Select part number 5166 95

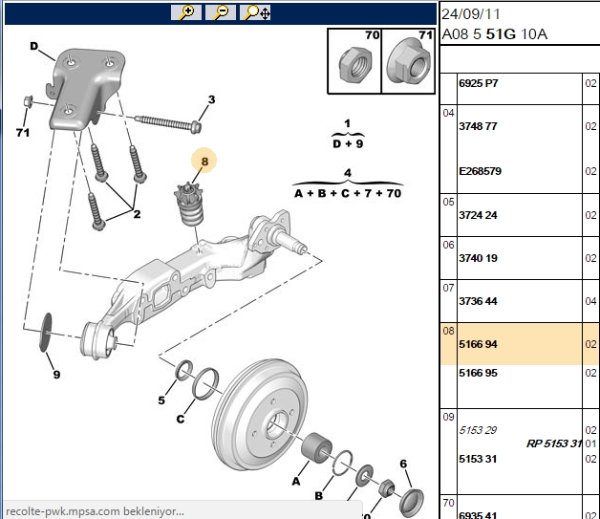(x=478, y=373)
